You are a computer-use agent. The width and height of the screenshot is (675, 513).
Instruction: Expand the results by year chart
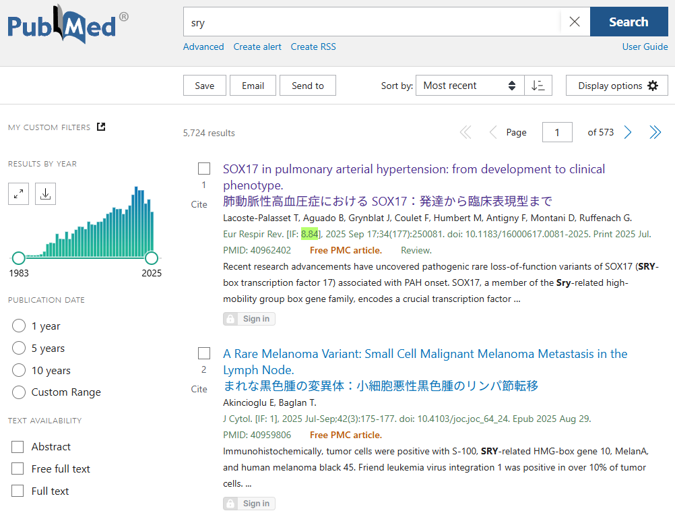coord(19,194)
